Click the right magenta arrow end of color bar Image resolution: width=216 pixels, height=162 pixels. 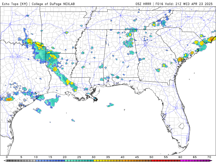point(211,161)
